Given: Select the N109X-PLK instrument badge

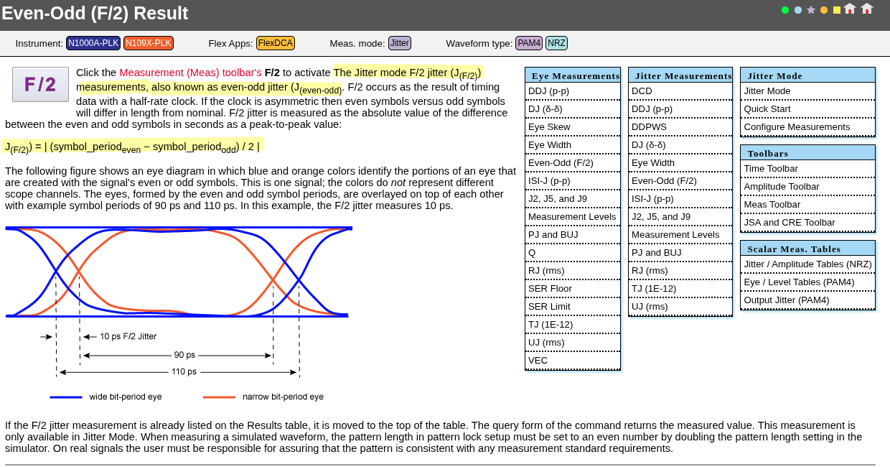Looking at the screenshot, I should (x=149, y=43).
